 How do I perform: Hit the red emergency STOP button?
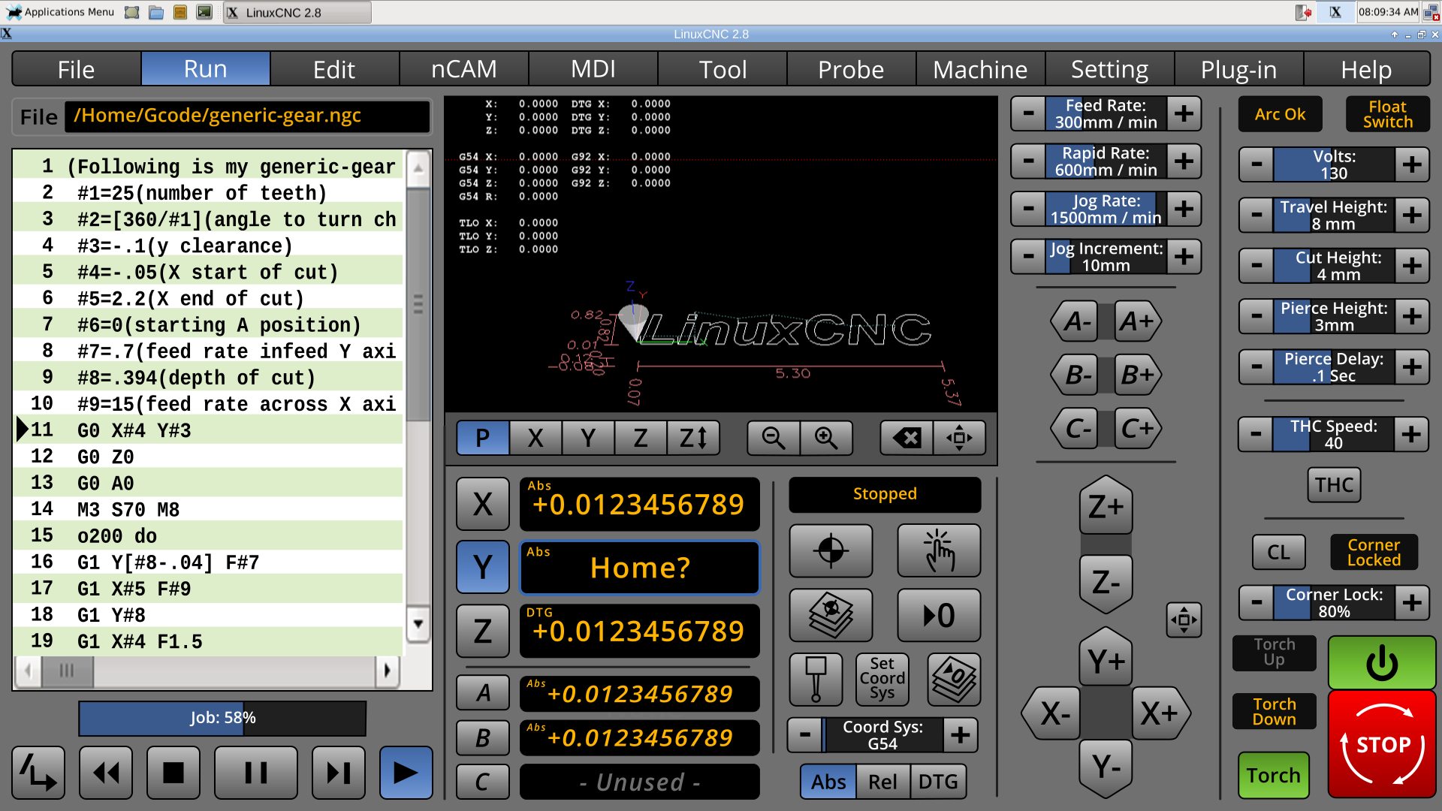click(1382, 744)
